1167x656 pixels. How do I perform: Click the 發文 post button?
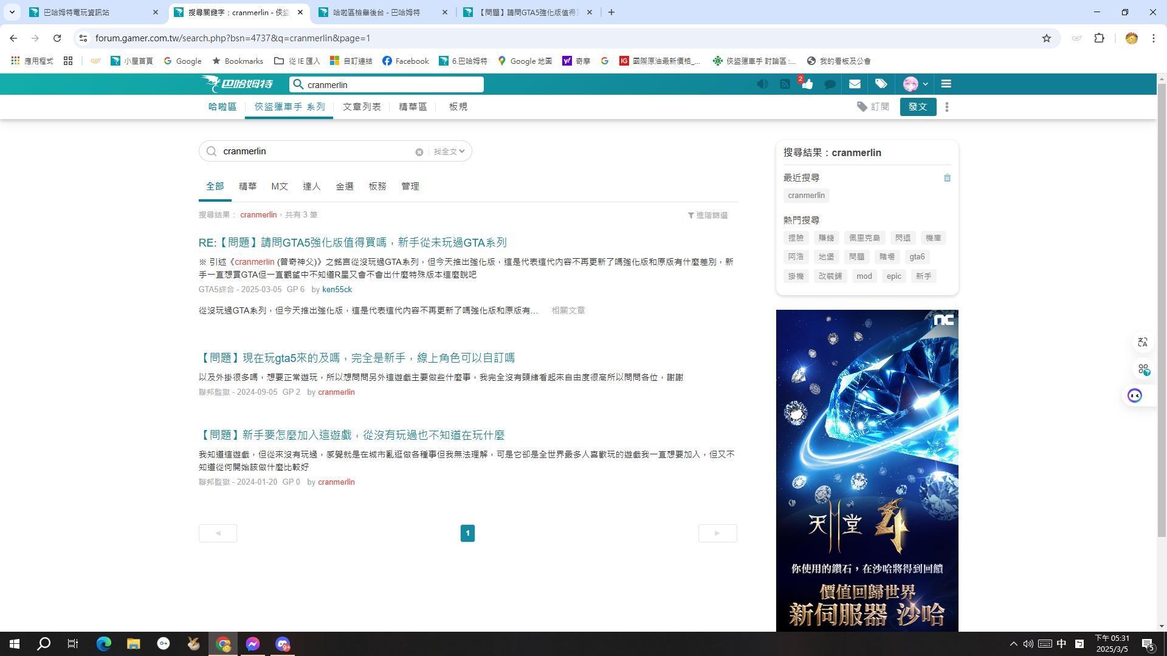[x=918, y=107]
